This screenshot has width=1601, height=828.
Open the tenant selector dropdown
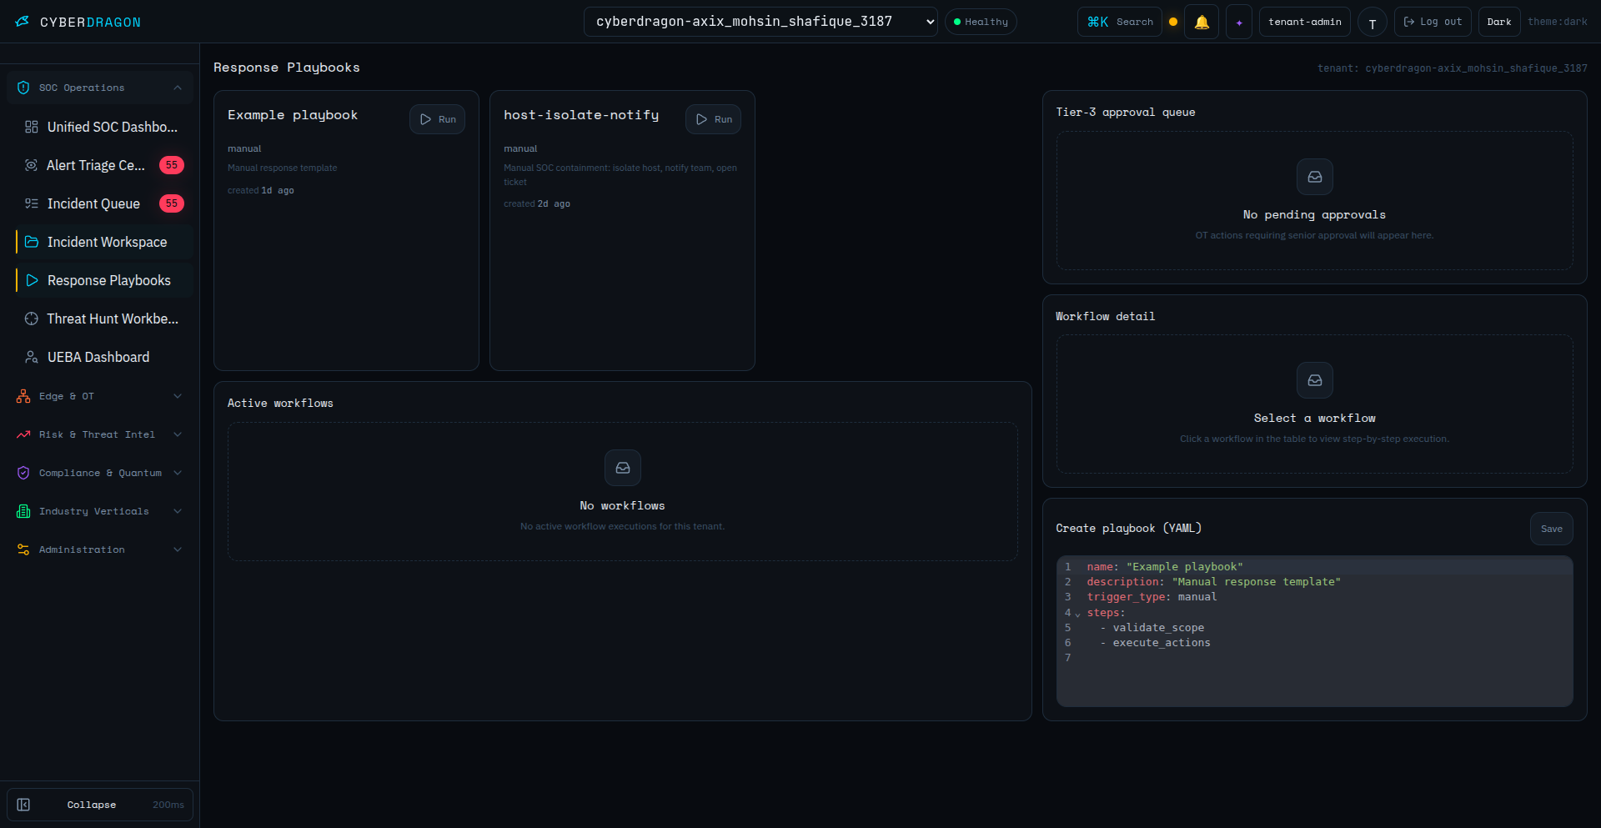click(x=760, y=22)
